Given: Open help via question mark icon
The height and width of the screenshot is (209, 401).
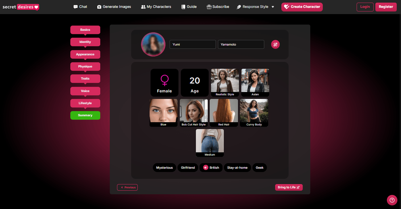Looking at the screenshot, I should [392, 200].
